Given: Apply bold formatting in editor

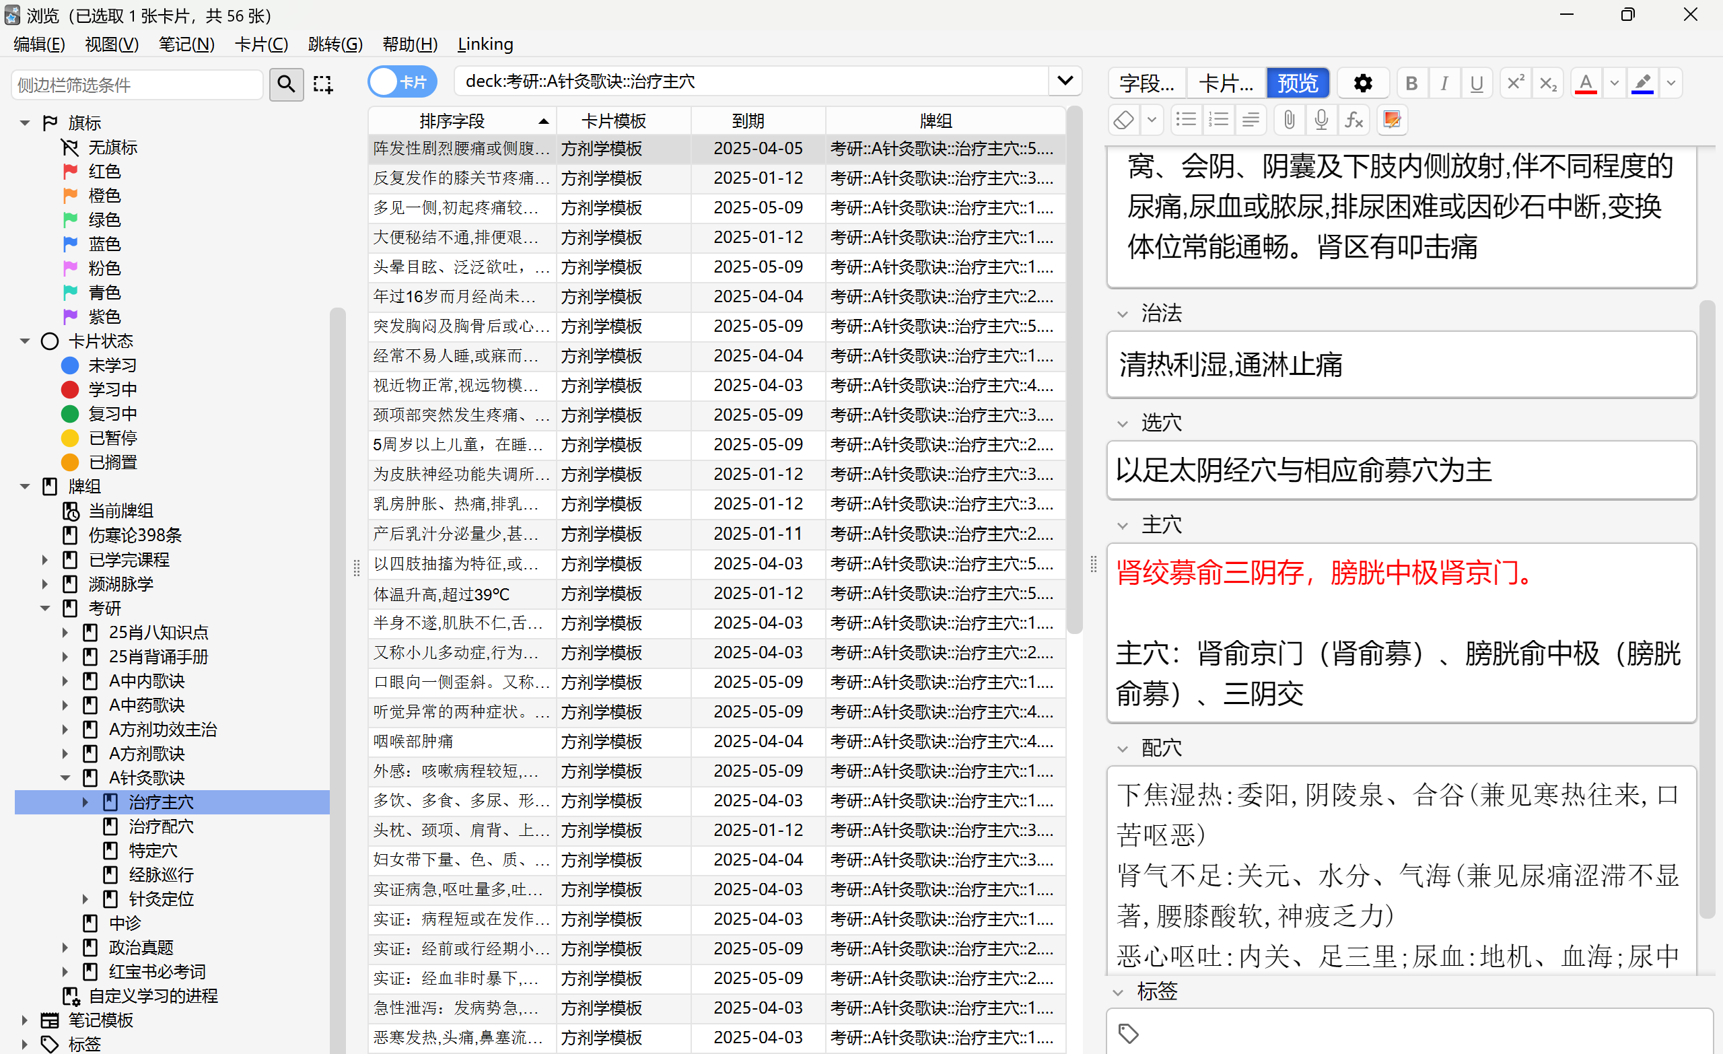Looking at the screenshot, I should pyautogui.click(x=1411, y=83).
